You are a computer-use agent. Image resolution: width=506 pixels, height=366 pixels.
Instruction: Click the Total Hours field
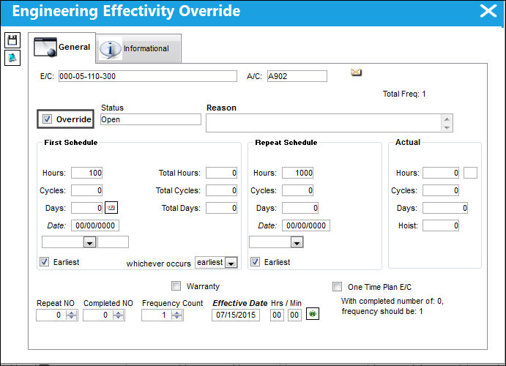[221, 173]
